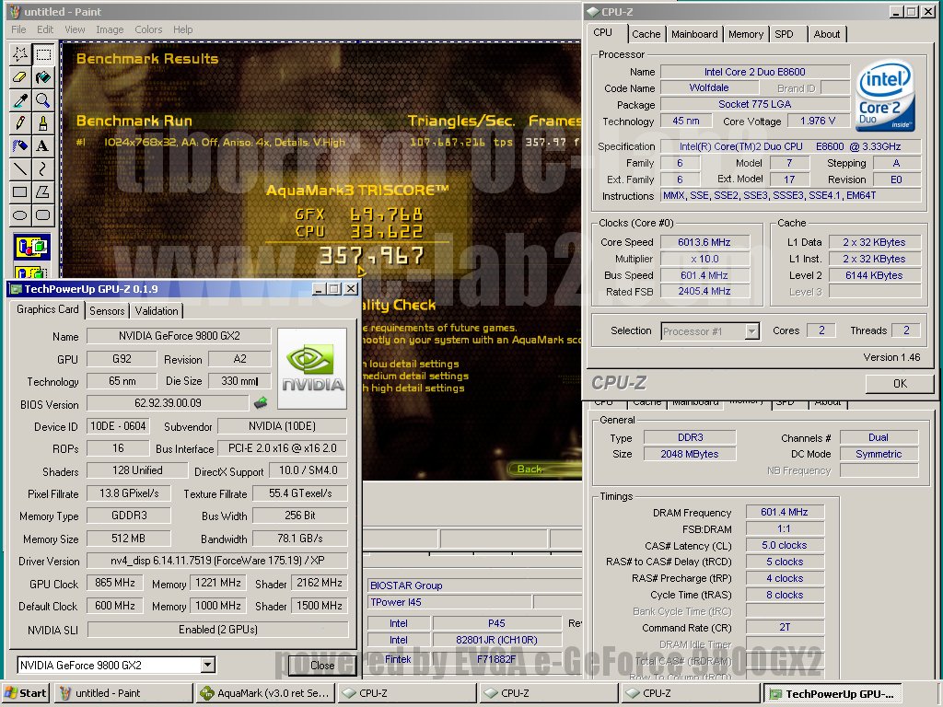This screenshot has height=707, width=943.
Task: Pick the Rectangle shape tool
Action: tap(20, 191)
